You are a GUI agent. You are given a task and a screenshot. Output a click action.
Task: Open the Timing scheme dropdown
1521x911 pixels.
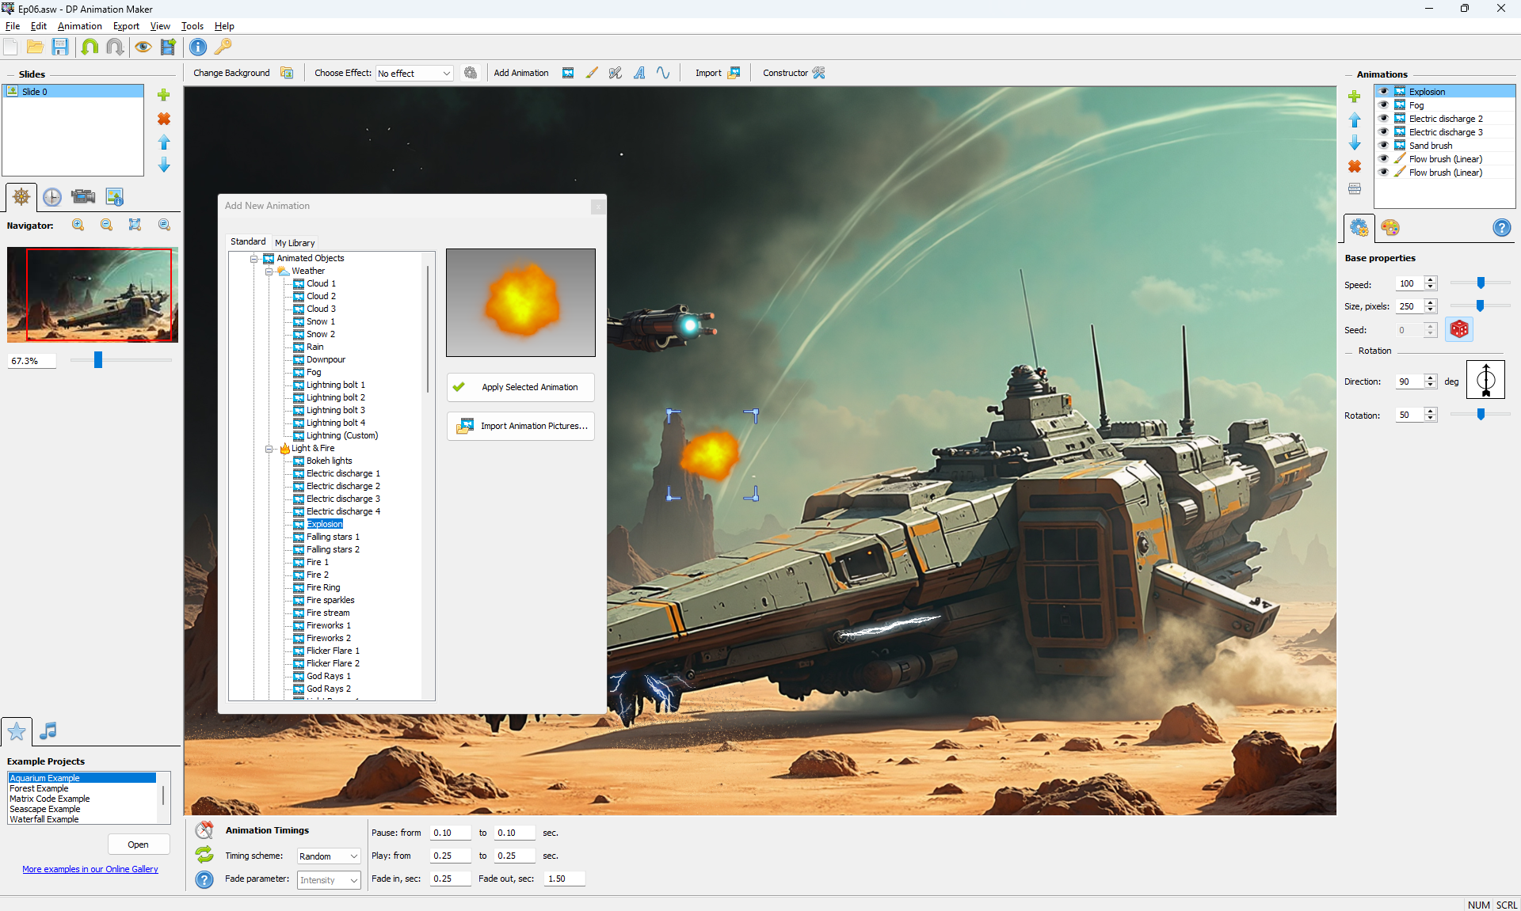click(x=329, y=856)
